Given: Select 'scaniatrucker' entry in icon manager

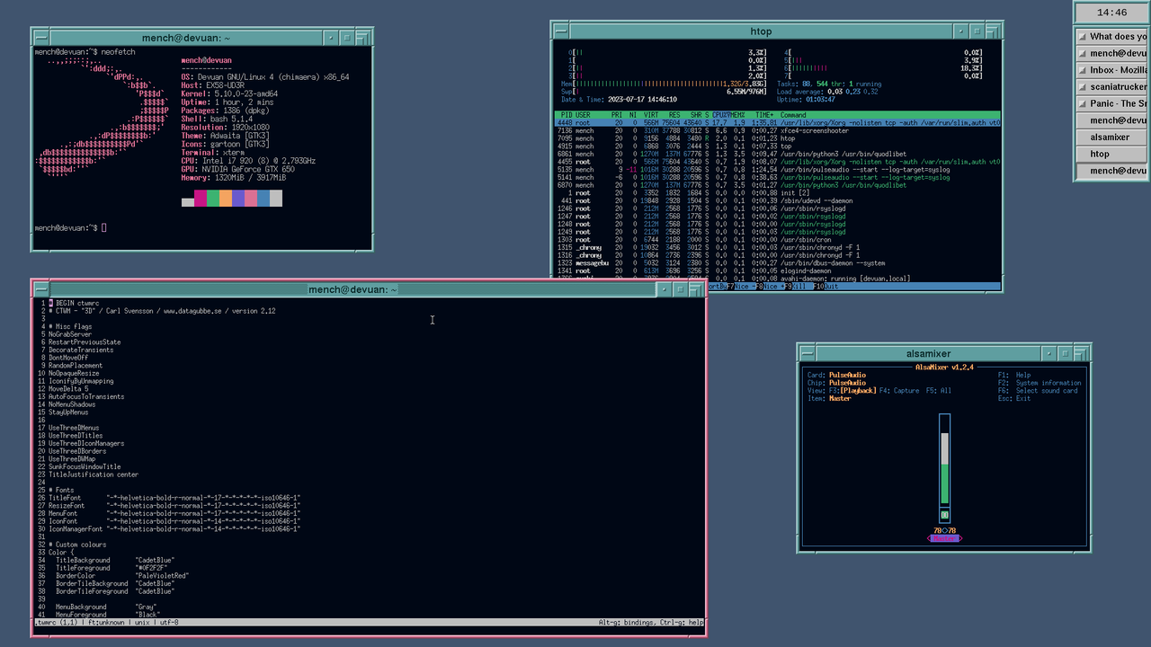Looking at the screenshot, I should click(1112, 87).
